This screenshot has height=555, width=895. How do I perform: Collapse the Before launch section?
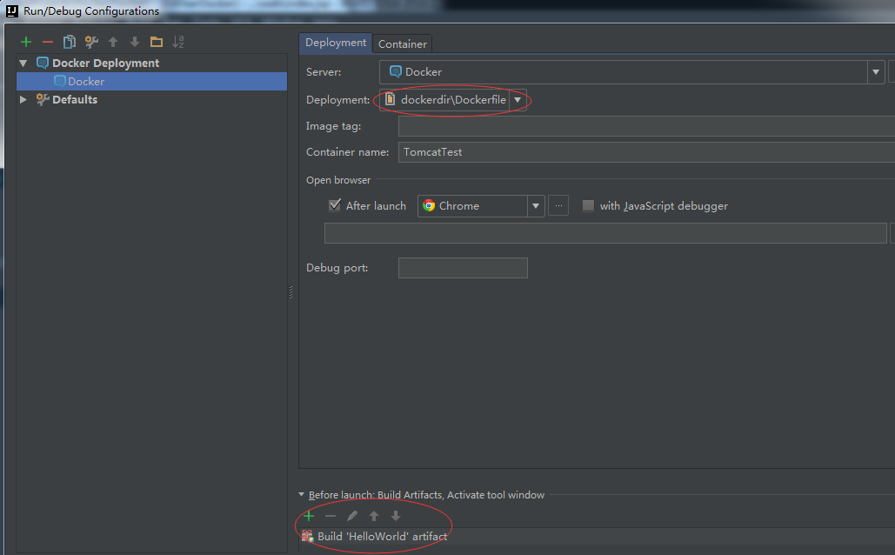(x=301, y=494)
